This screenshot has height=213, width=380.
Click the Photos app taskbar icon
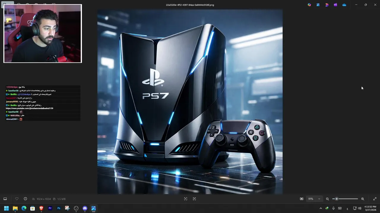94,208
